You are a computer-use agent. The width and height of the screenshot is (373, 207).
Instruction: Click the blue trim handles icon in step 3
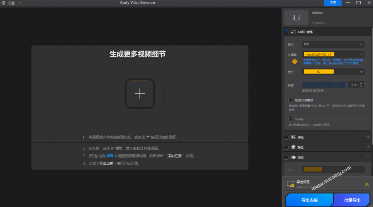[x=110, y=155]
